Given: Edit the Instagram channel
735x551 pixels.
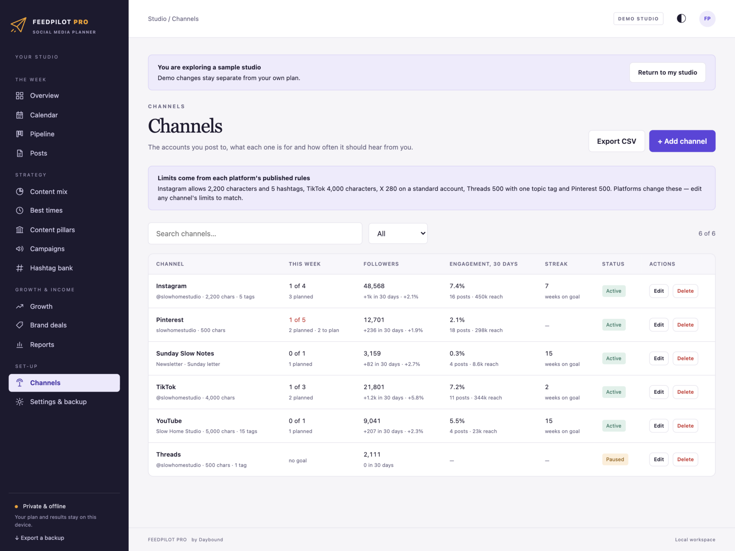Looking at the screenshot, I should click(x=658, y=291).
